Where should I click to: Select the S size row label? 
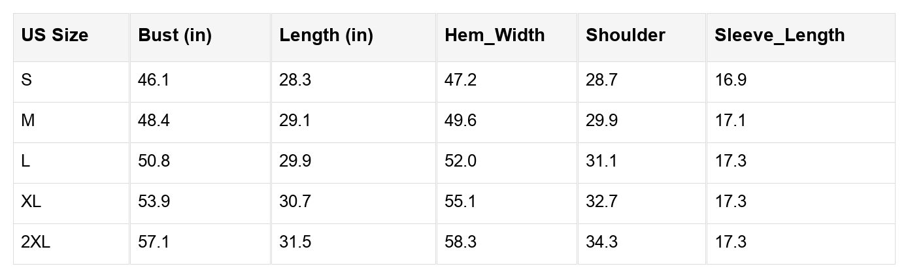[x=26, y=80]
